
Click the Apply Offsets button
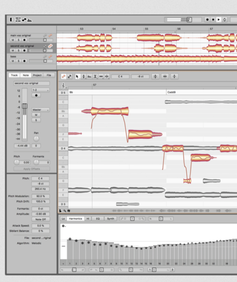(32, 169)
